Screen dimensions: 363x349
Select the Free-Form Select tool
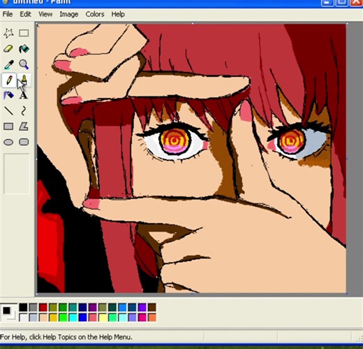[x=8, y=33]
